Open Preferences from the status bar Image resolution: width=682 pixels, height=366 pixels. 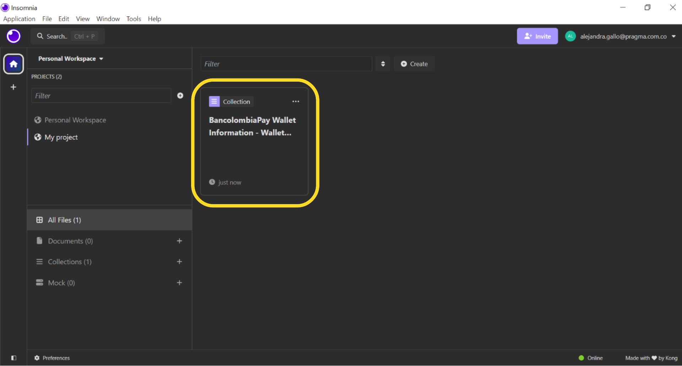pyautogui.click(x=52, y=358)
